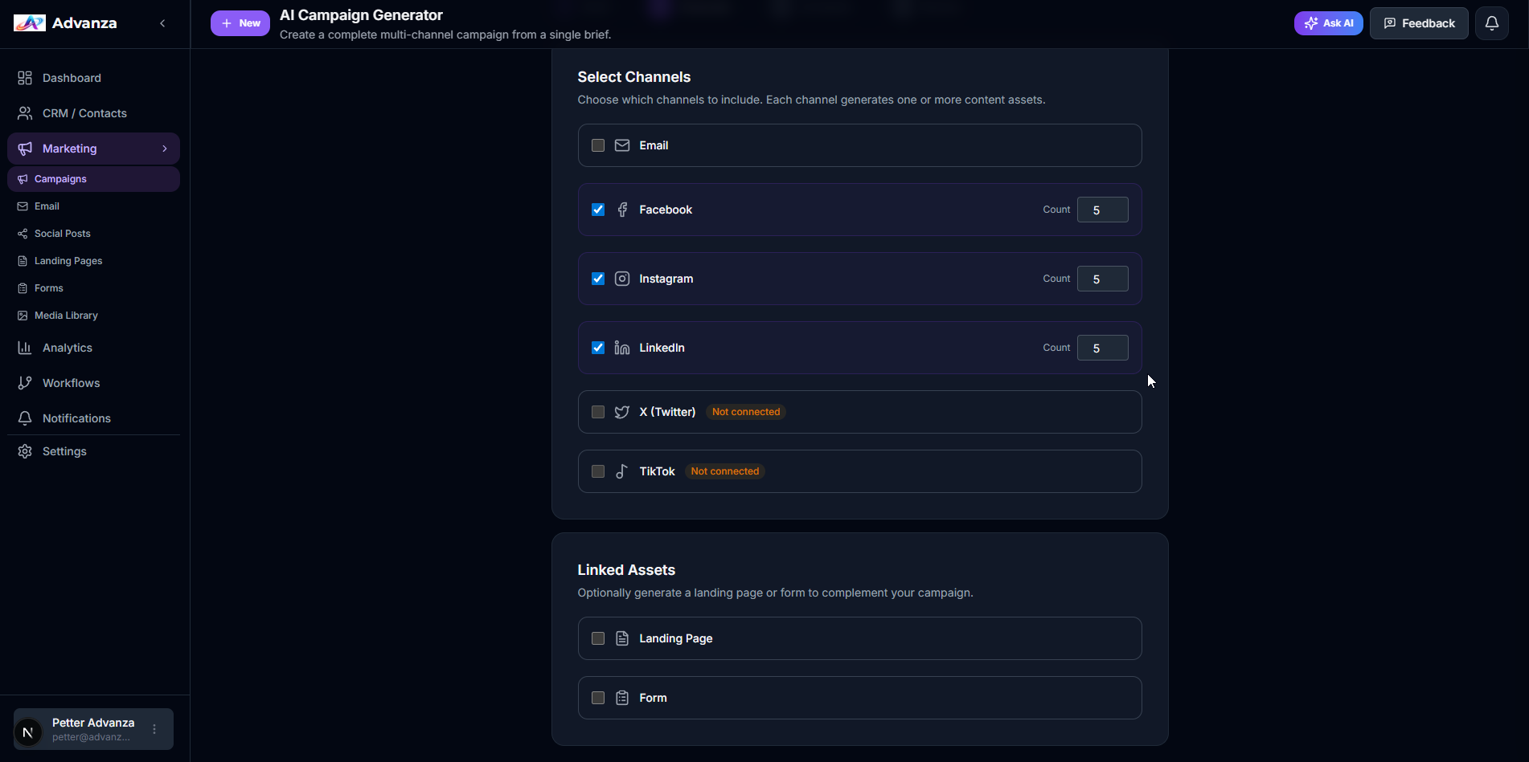Open the Settings menu item

click(x=64, y=451)
